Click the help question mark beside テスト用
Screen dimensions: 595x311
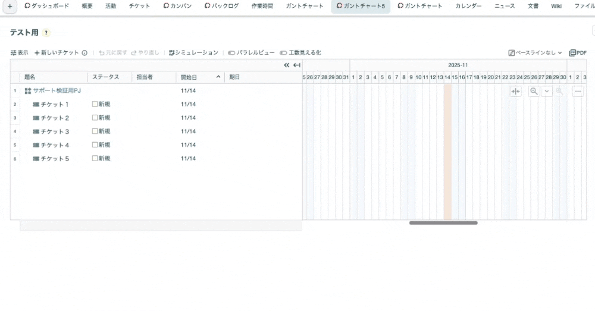[46, 33]
